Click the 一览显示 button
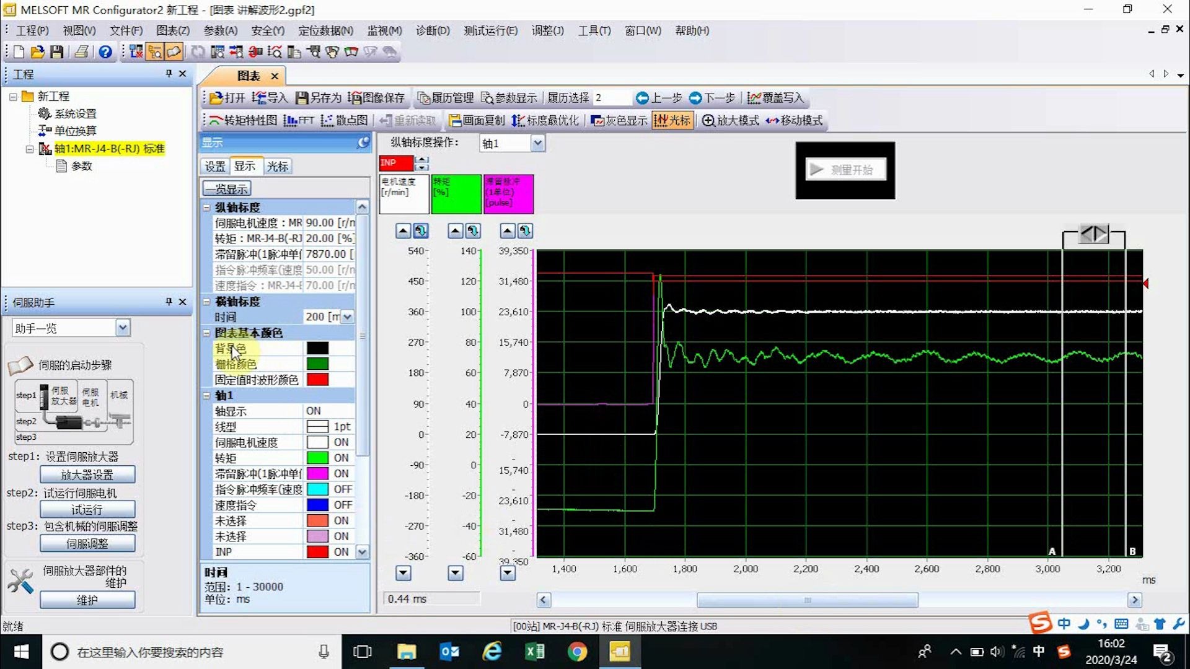 coord(227,189)
